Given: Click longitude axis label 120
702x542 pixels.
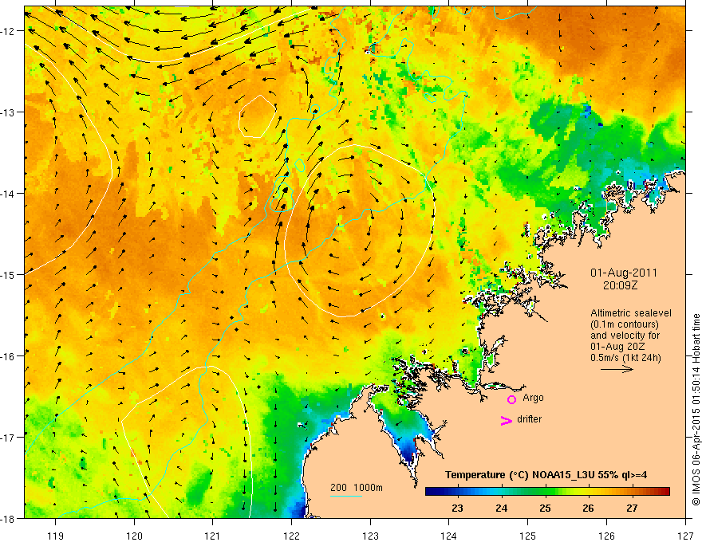Looking at the screenshot, I should click(134, 536).
